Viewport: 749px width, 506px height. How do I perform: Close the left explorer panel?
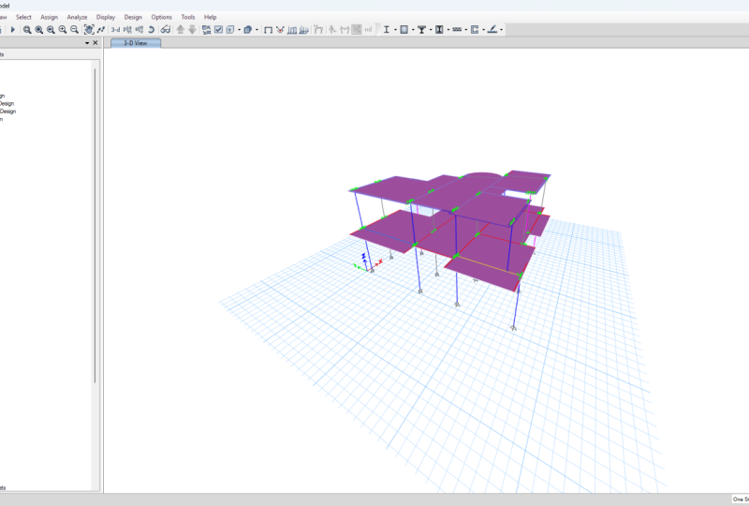pyautogui.click(x=95, y=43)
